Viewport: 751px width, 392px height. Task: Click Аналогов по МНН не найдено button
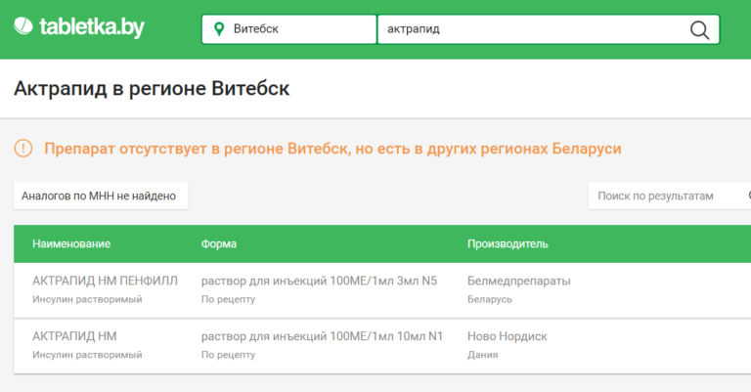point(101,196)
